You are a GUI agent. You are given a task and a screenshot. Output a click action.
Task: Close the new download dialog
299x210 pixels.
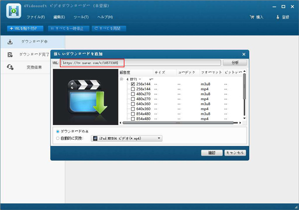244,54
